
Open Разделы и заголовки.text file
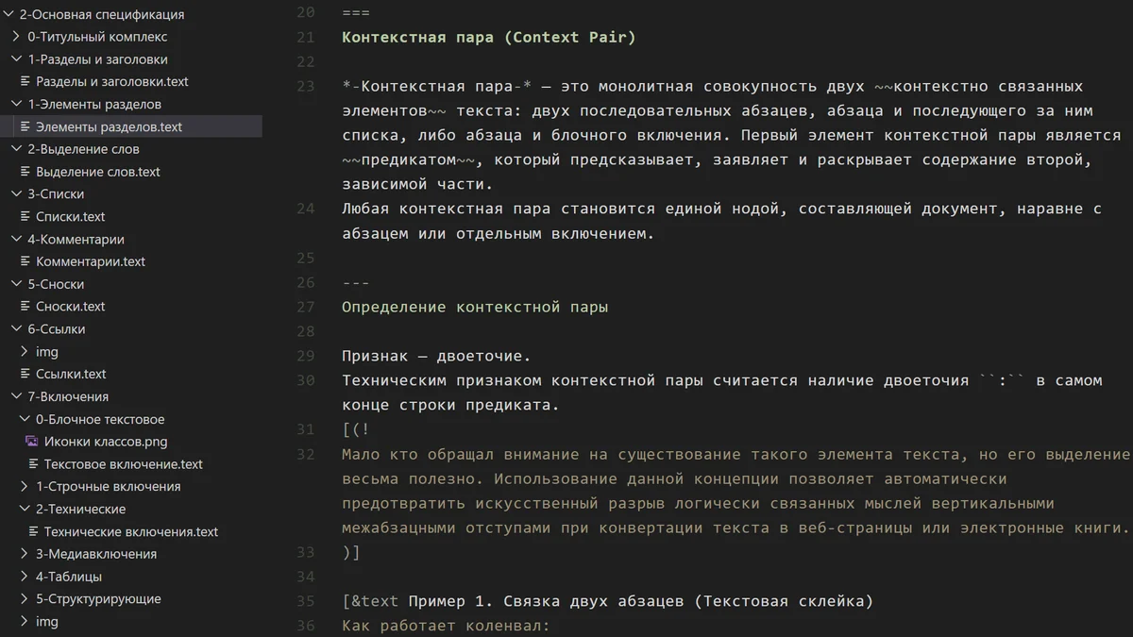click(x=112, y=82)
